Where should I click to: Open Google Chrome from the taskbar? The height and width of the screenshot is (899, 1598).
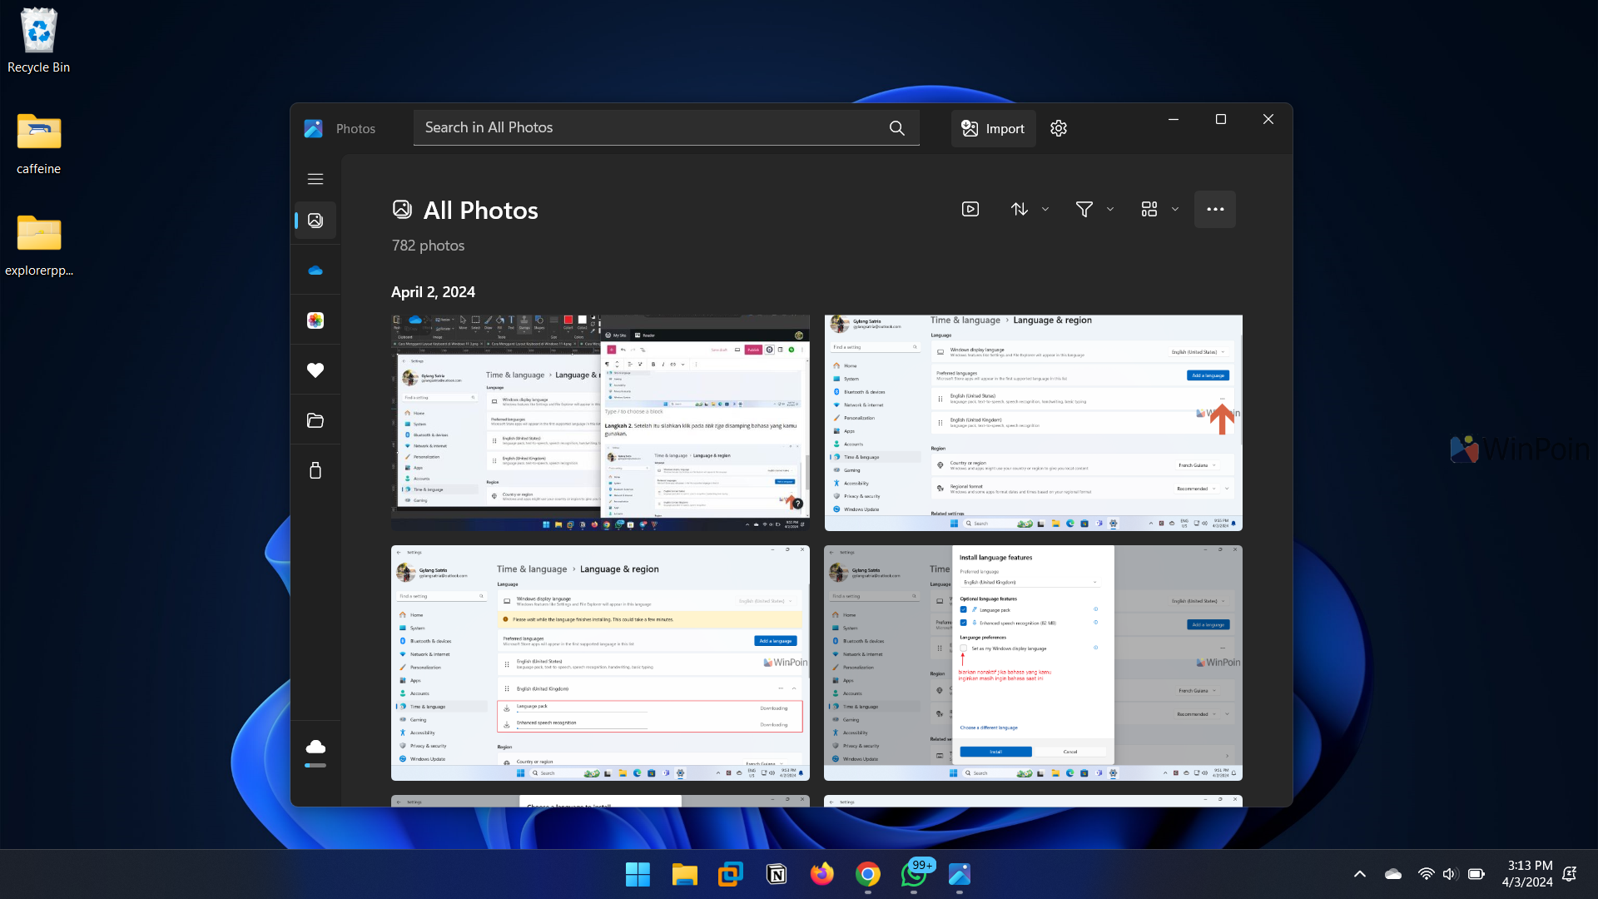867,874
